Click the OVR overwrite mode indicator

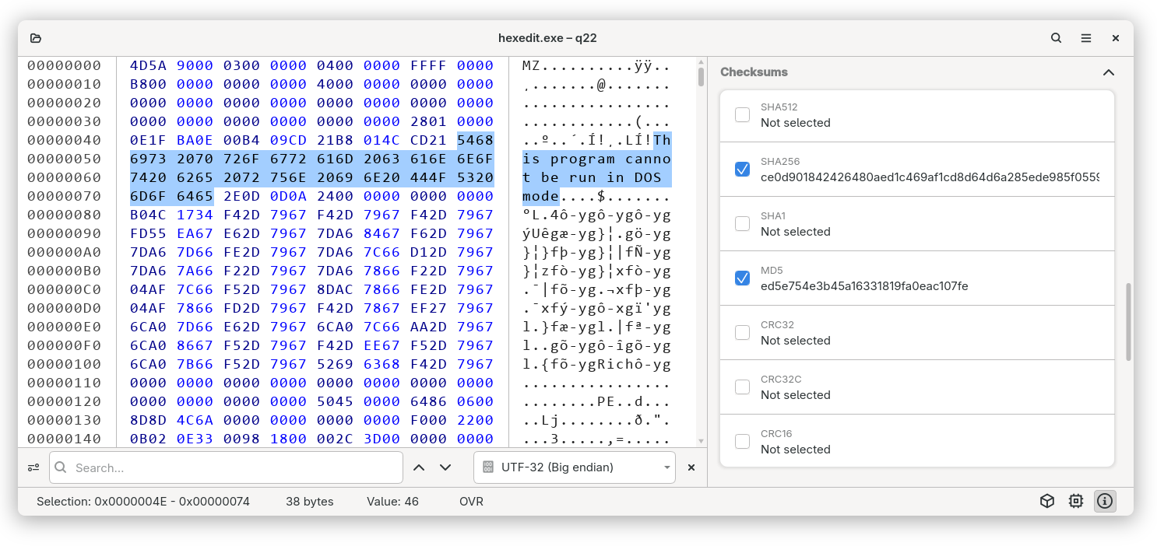click(x=471, y=502)
